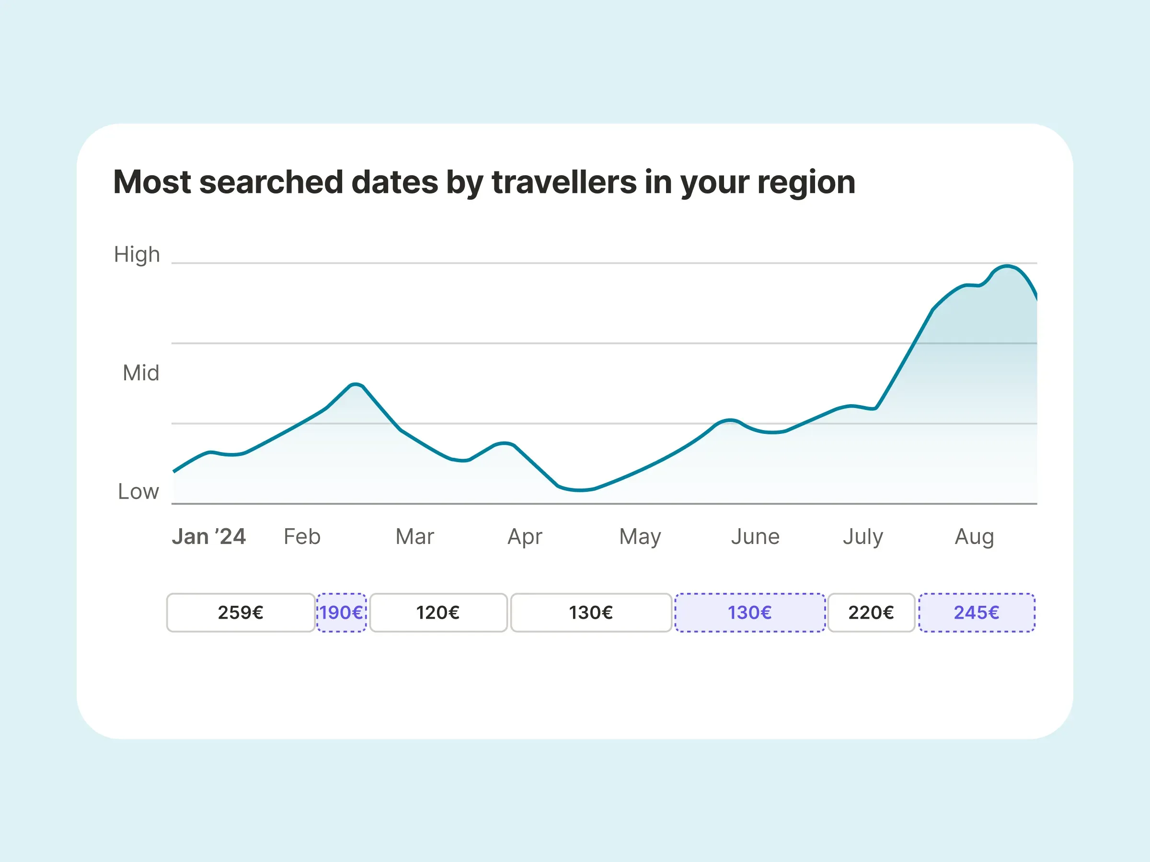The height and width of the screenshot is (862, 1150).
Task: Click the July month label
Action: pos(863,536)
